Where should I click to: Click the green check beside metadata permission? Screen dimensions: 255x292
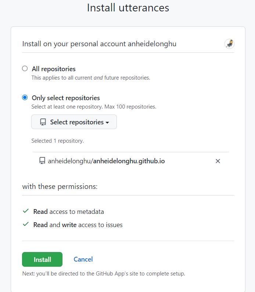tap(26, 211)
